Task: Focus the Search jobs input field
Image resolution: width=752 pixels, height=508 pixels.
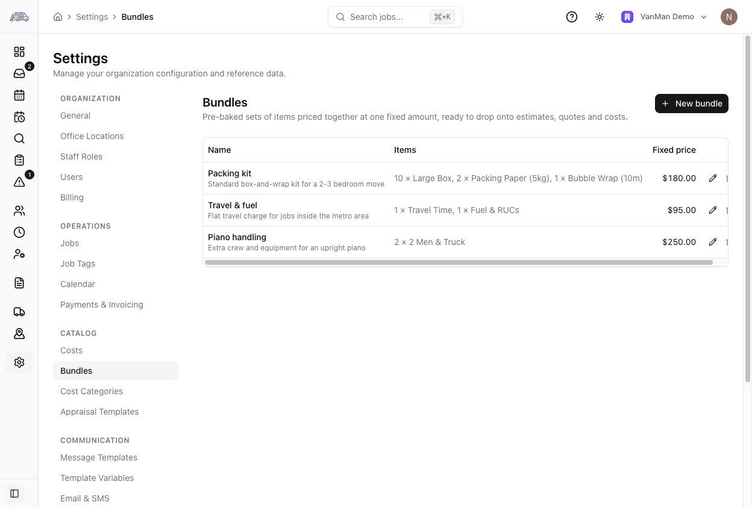Action: click(395, 17)
